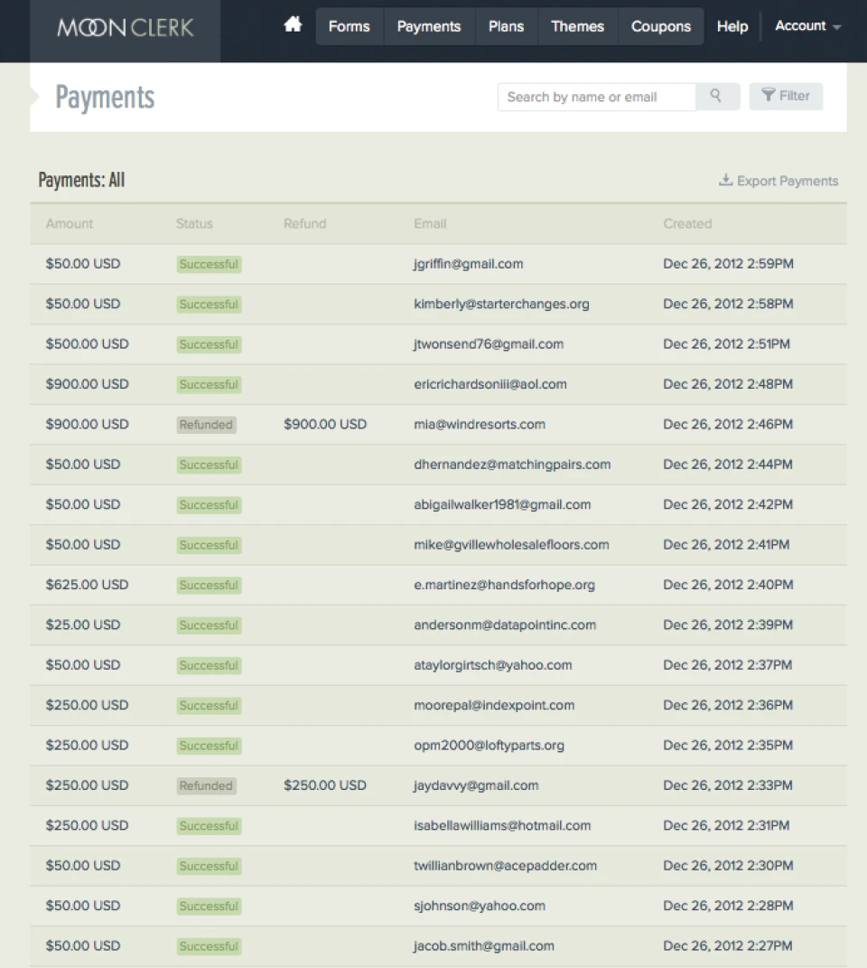Open payment from jgriffin@gmail.com
The width and height of the screenshot is (867, 968).
[x=468, y=264]
